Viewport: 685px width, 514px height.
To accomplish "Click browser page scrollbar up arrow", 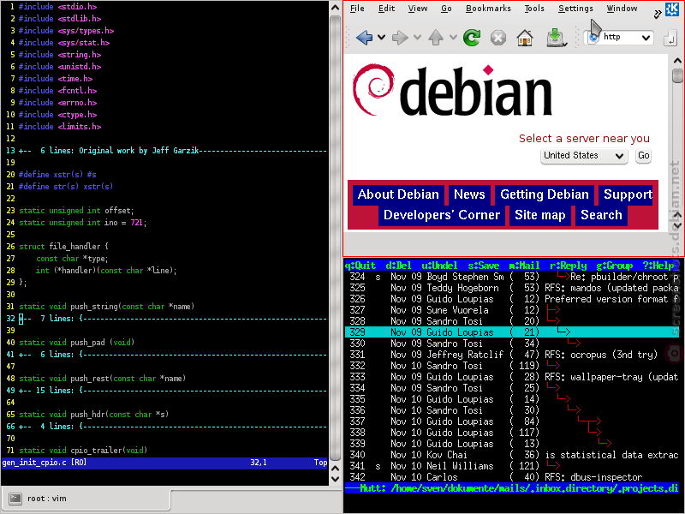I will tap(677, 61).
